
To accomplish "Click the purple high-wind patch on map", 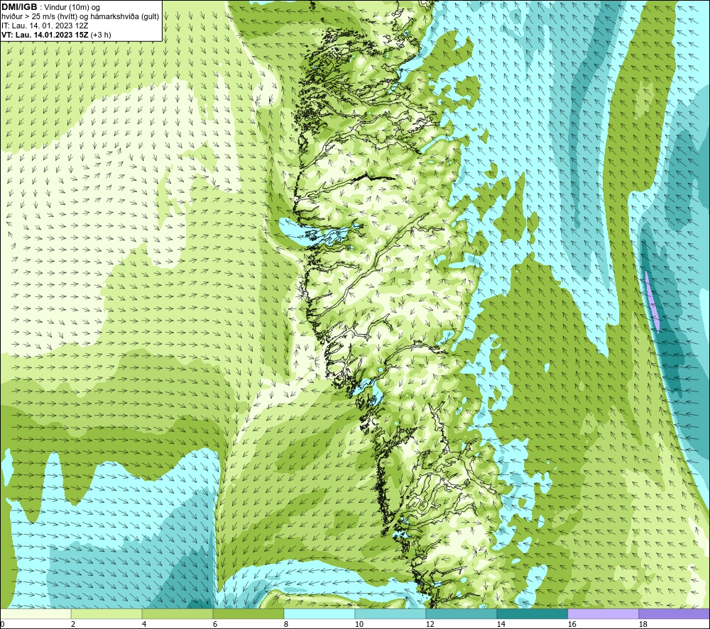I will [652, 301].
